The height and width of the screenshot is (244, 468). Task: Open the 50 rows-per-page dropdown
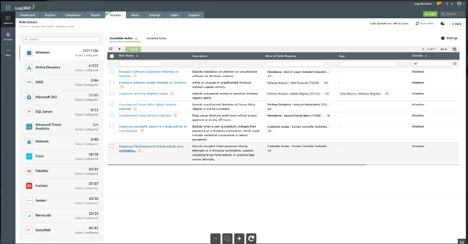[443, 49]
